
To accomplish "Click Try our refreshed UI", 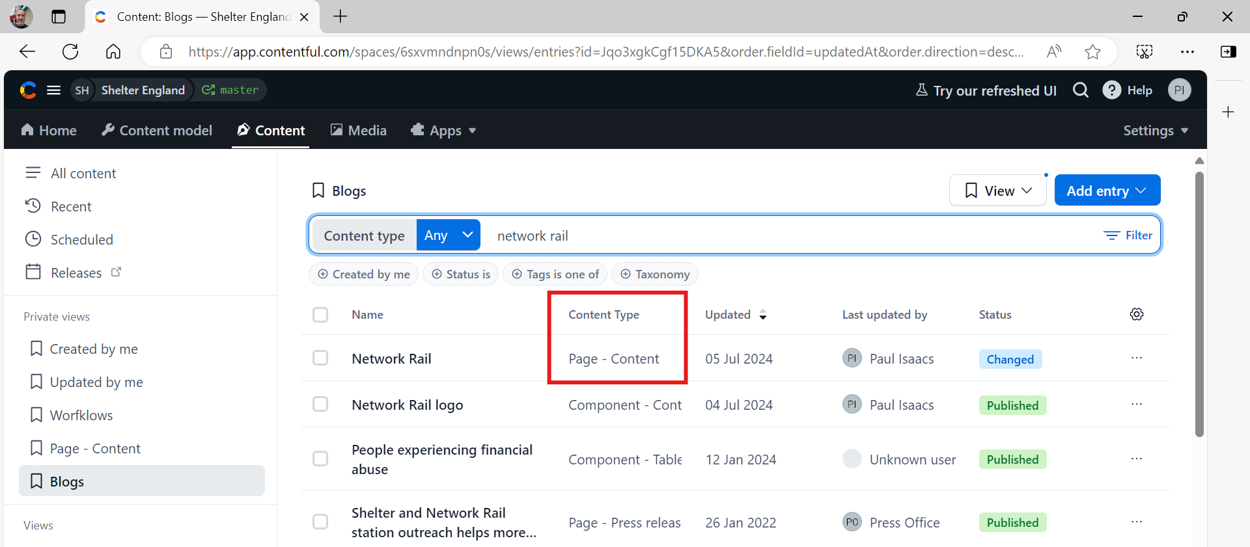I will click(986, 90).
